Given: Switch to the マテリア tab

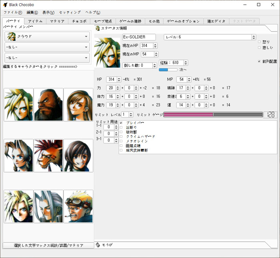Looking at the screenshot, I should 57,21.
